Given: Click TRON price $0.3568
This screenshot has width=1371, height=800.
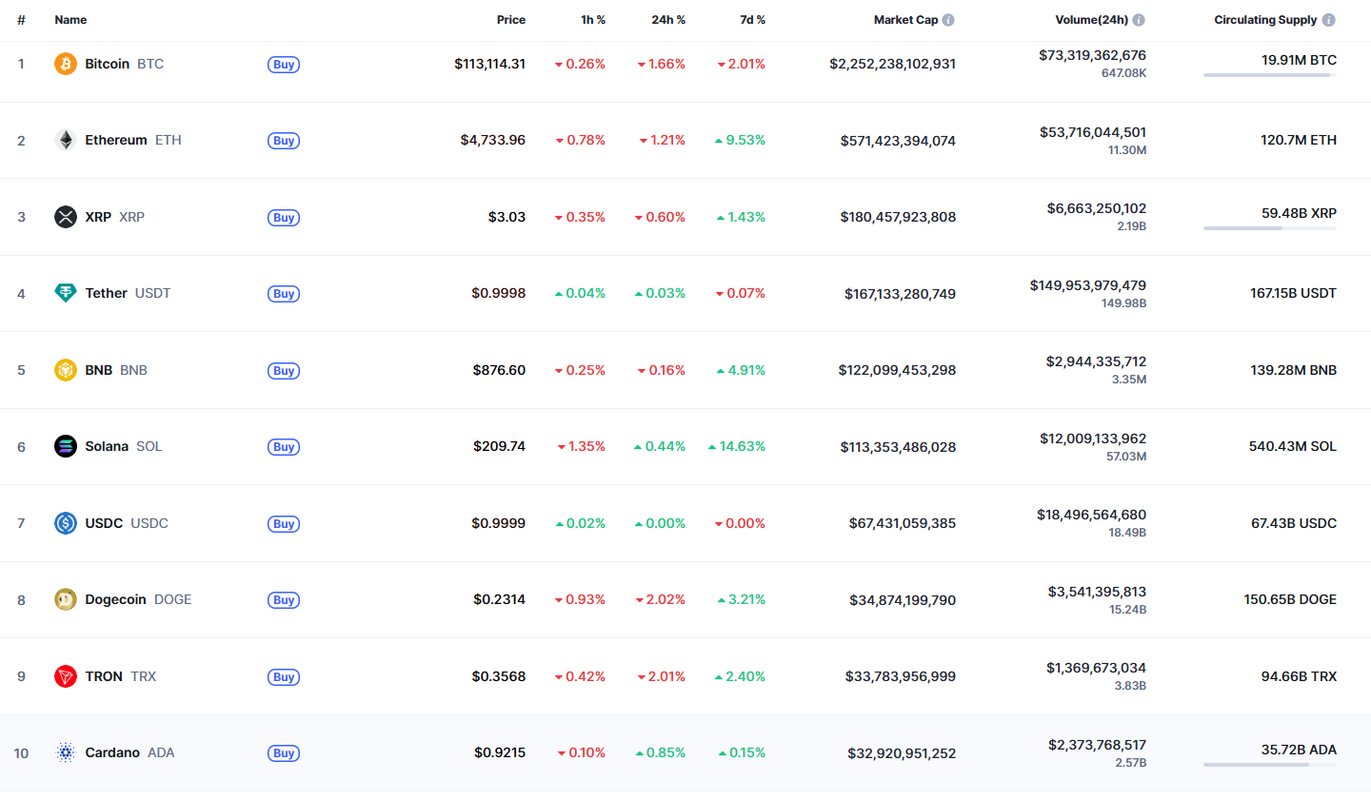Looking at the screenshot, I should click(499, 676).
